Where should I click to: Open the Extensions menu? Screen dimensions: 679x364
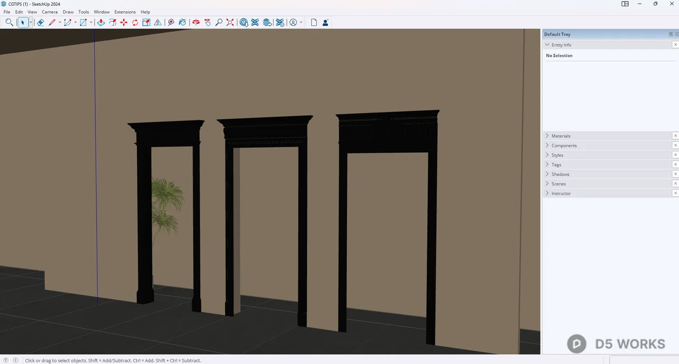pos(125,12)
